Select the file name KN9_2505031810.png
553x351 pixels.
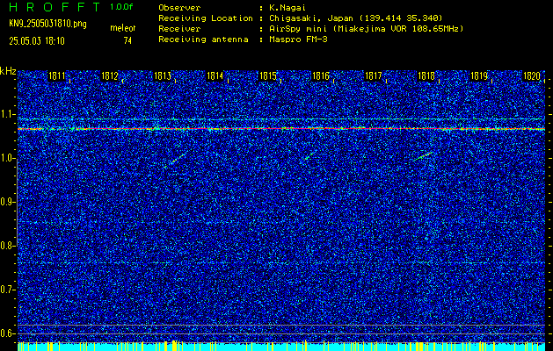pyautogui.click(x=47, y=24)
